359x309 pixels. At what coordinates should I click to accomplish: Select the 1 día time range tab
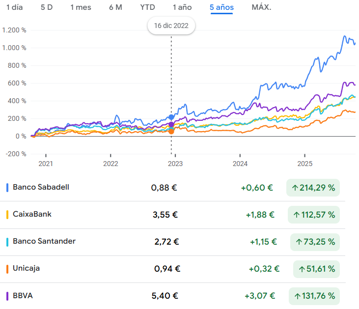15,7
